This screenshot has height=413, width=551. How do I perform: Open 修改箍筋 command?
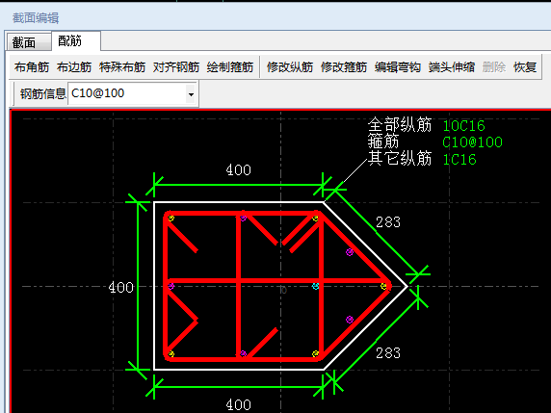[x=344, y=67]
